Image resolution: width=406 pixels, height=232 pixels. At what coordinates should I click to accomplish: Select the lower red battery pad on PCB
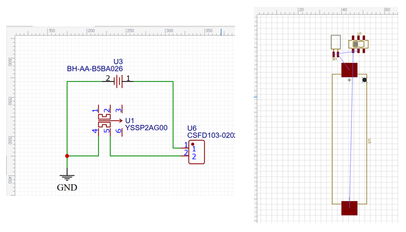pos(349,208)
